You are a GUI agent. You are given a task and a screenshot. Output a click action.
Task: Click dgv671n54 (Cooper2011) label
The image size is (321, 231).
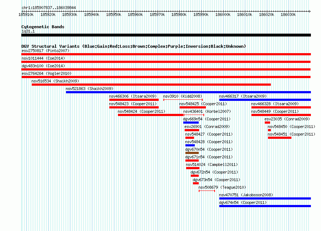coord(209,157)
